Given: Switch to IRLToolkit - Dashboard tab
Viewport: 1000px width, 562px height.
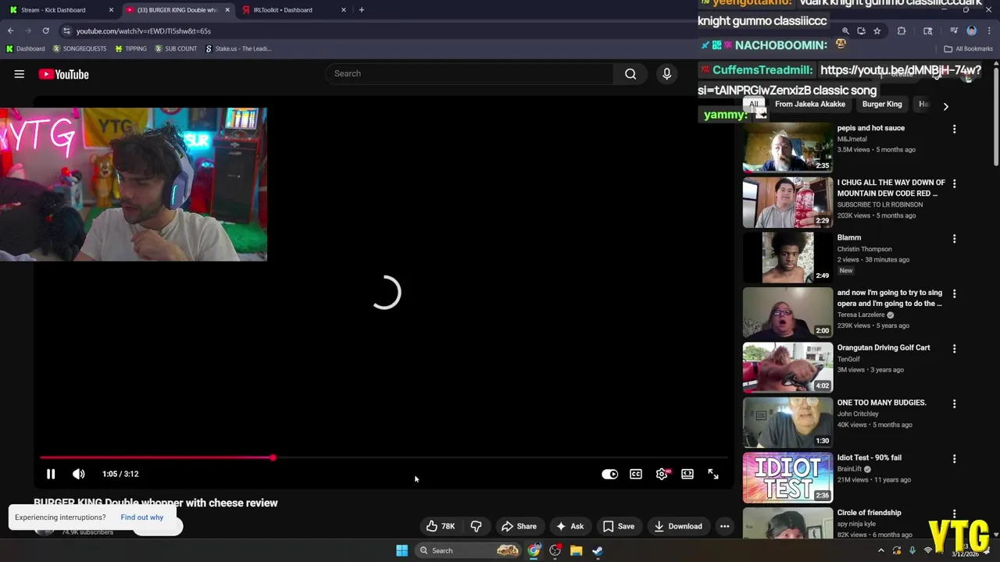Looking at the screenshot, I should tap(294, 10).
